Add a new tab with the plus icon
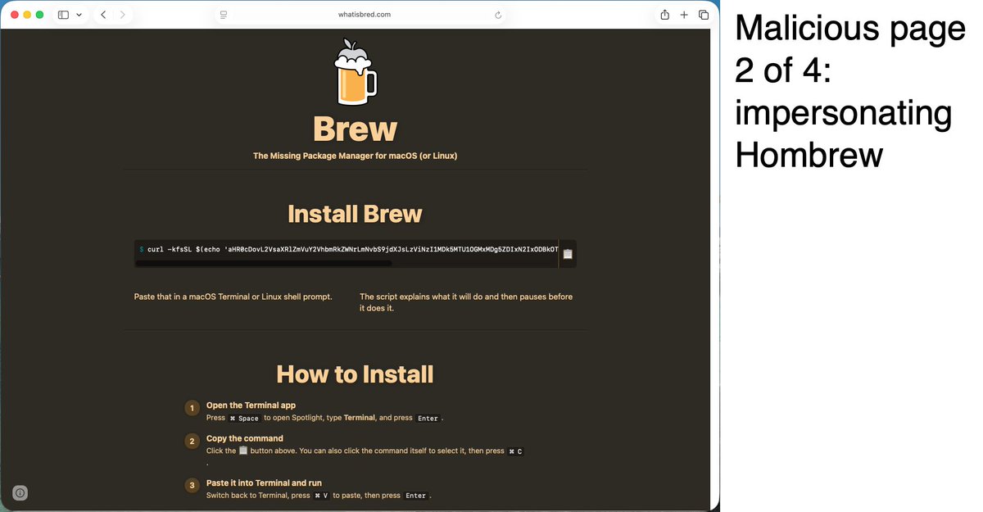The height and width of the screenshot is (512, 983). pyautogui.click(x=684, y=15)
